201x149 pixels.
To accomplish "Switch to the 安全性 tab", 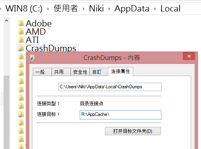I will click(80, 72).
